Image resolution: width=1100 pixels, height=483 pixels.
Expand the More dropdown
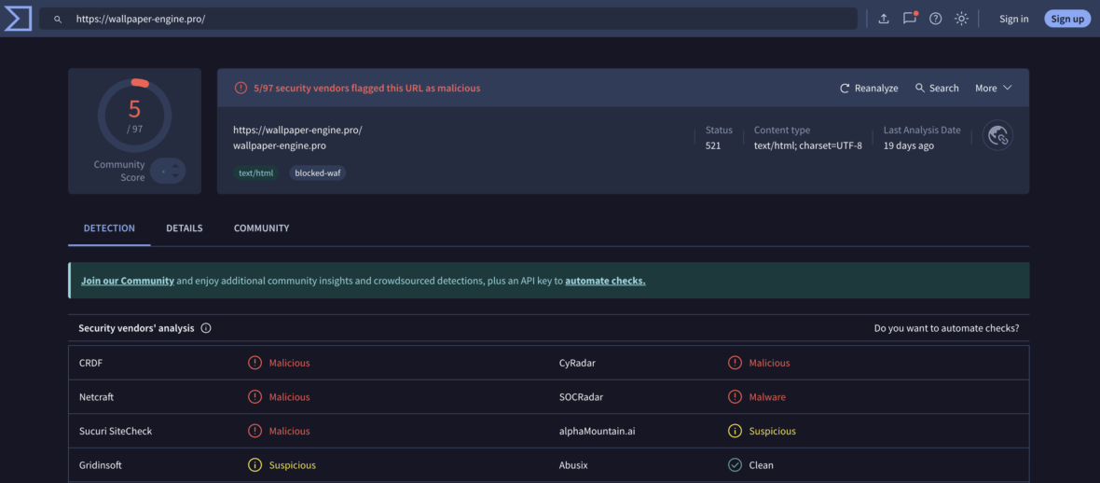tap(994, 88)
